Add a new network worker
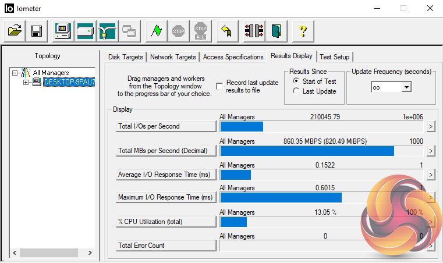Image resolution: width=443 pixels, height=263 pixels. tap(107, 31)
